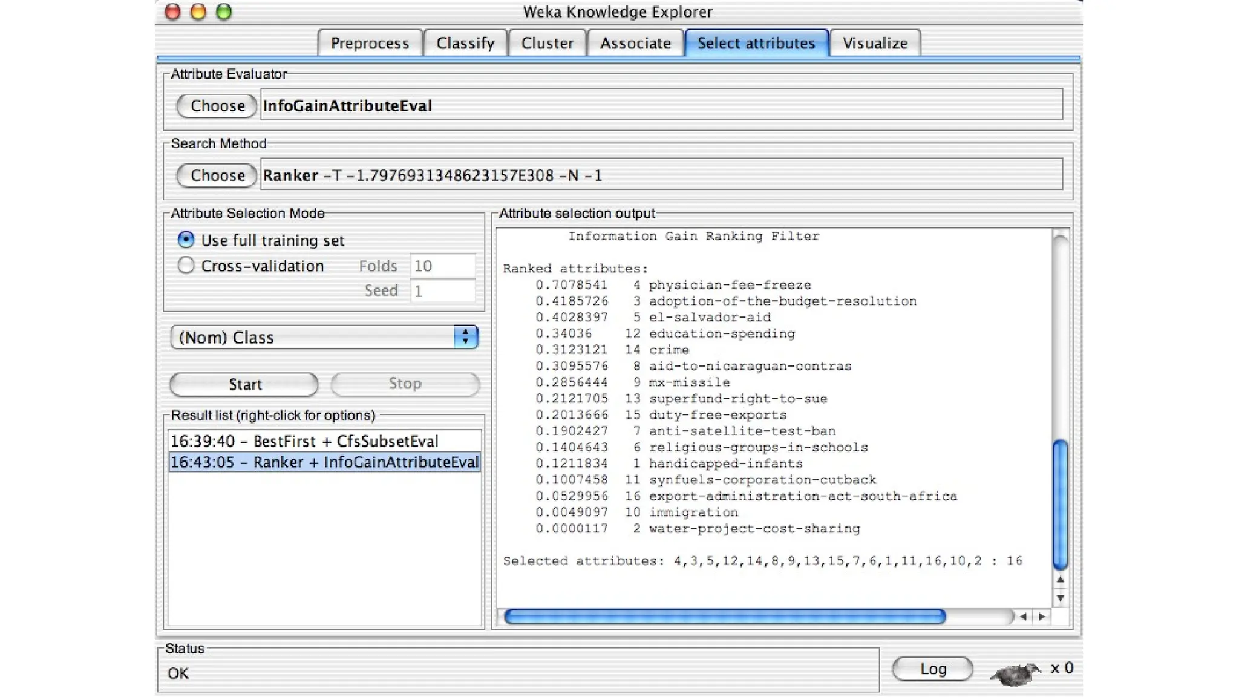Click the red window close dot

173,12
